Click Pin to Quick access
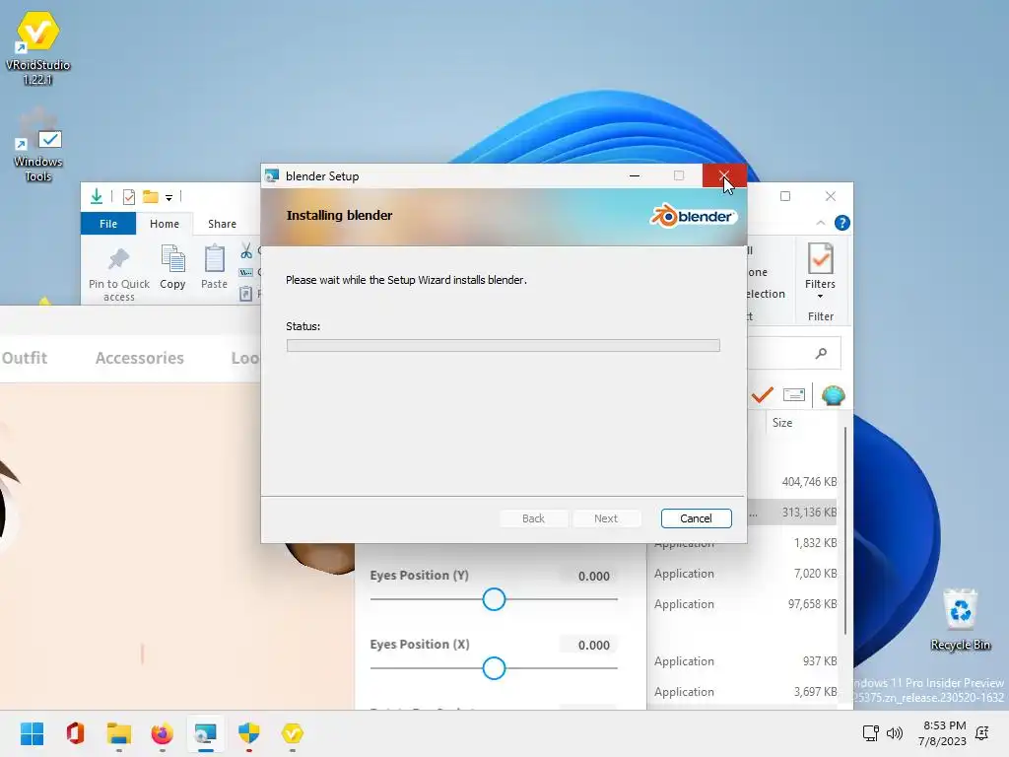This screenshot has width=1009, height=757. tap(119, 273)
